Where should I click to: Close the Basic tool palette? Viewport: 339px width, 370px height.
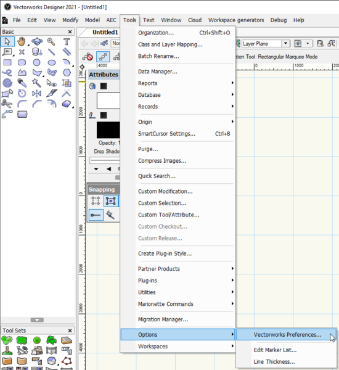70,31
